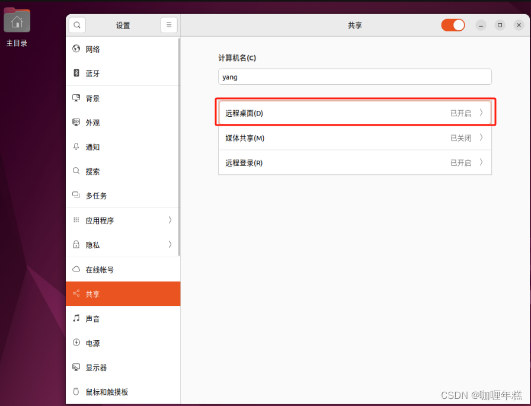Maximize the Settings window
Image resolution: width=531 pixels, height=406 pixels.
coord(500,25)
